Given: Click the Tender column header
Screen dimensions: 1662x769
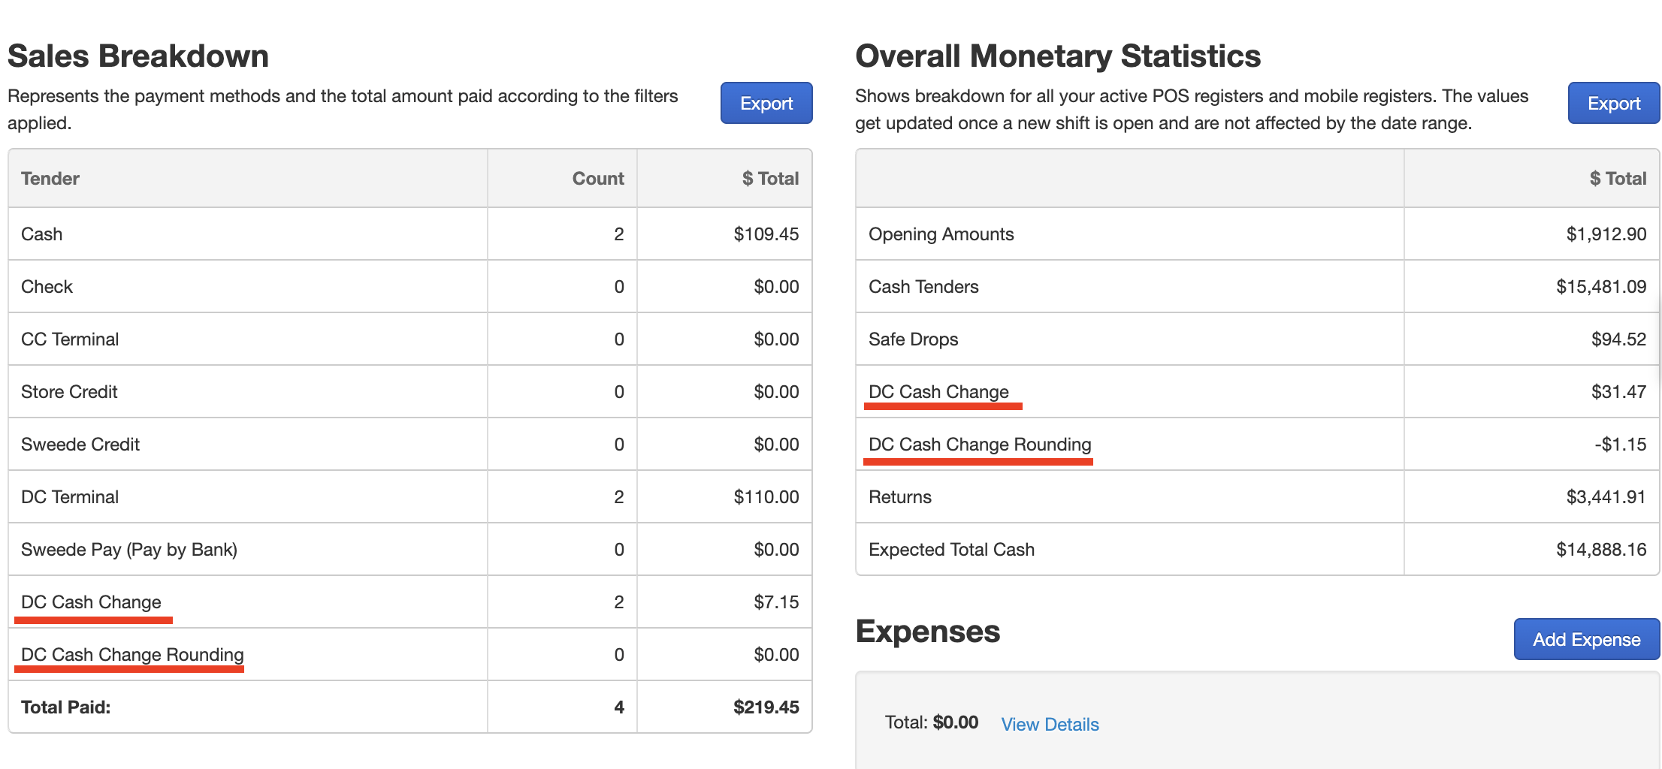Looking at the screenshot, I should tap(50, 179).
